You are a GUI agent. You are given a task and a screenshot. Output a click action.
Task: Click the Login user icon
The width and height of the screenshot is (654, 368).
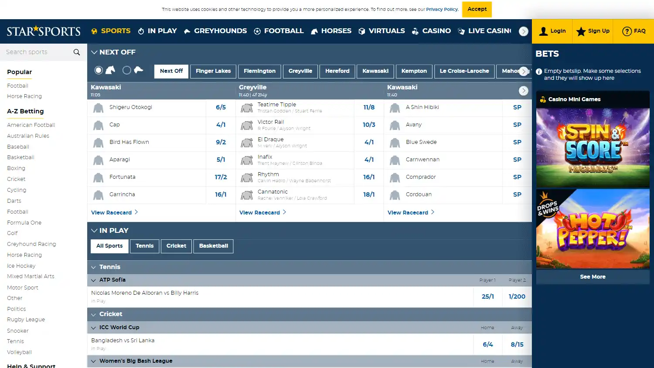coord(543,31)
